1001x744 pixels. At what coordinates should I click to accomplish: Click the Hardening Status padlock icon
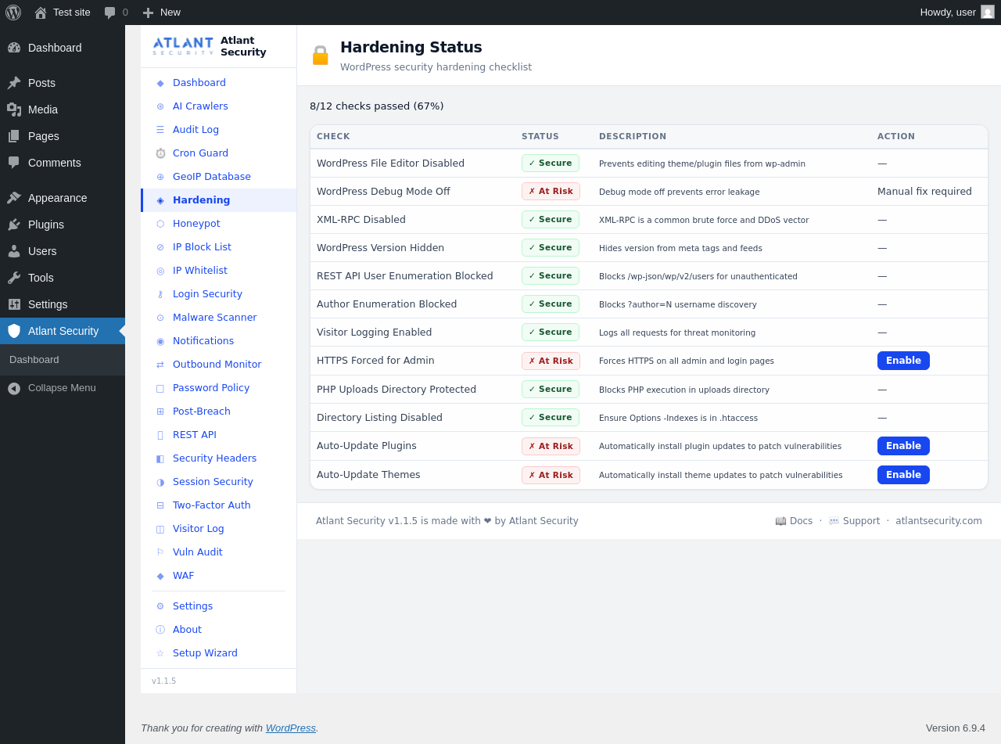coord(321,55)
